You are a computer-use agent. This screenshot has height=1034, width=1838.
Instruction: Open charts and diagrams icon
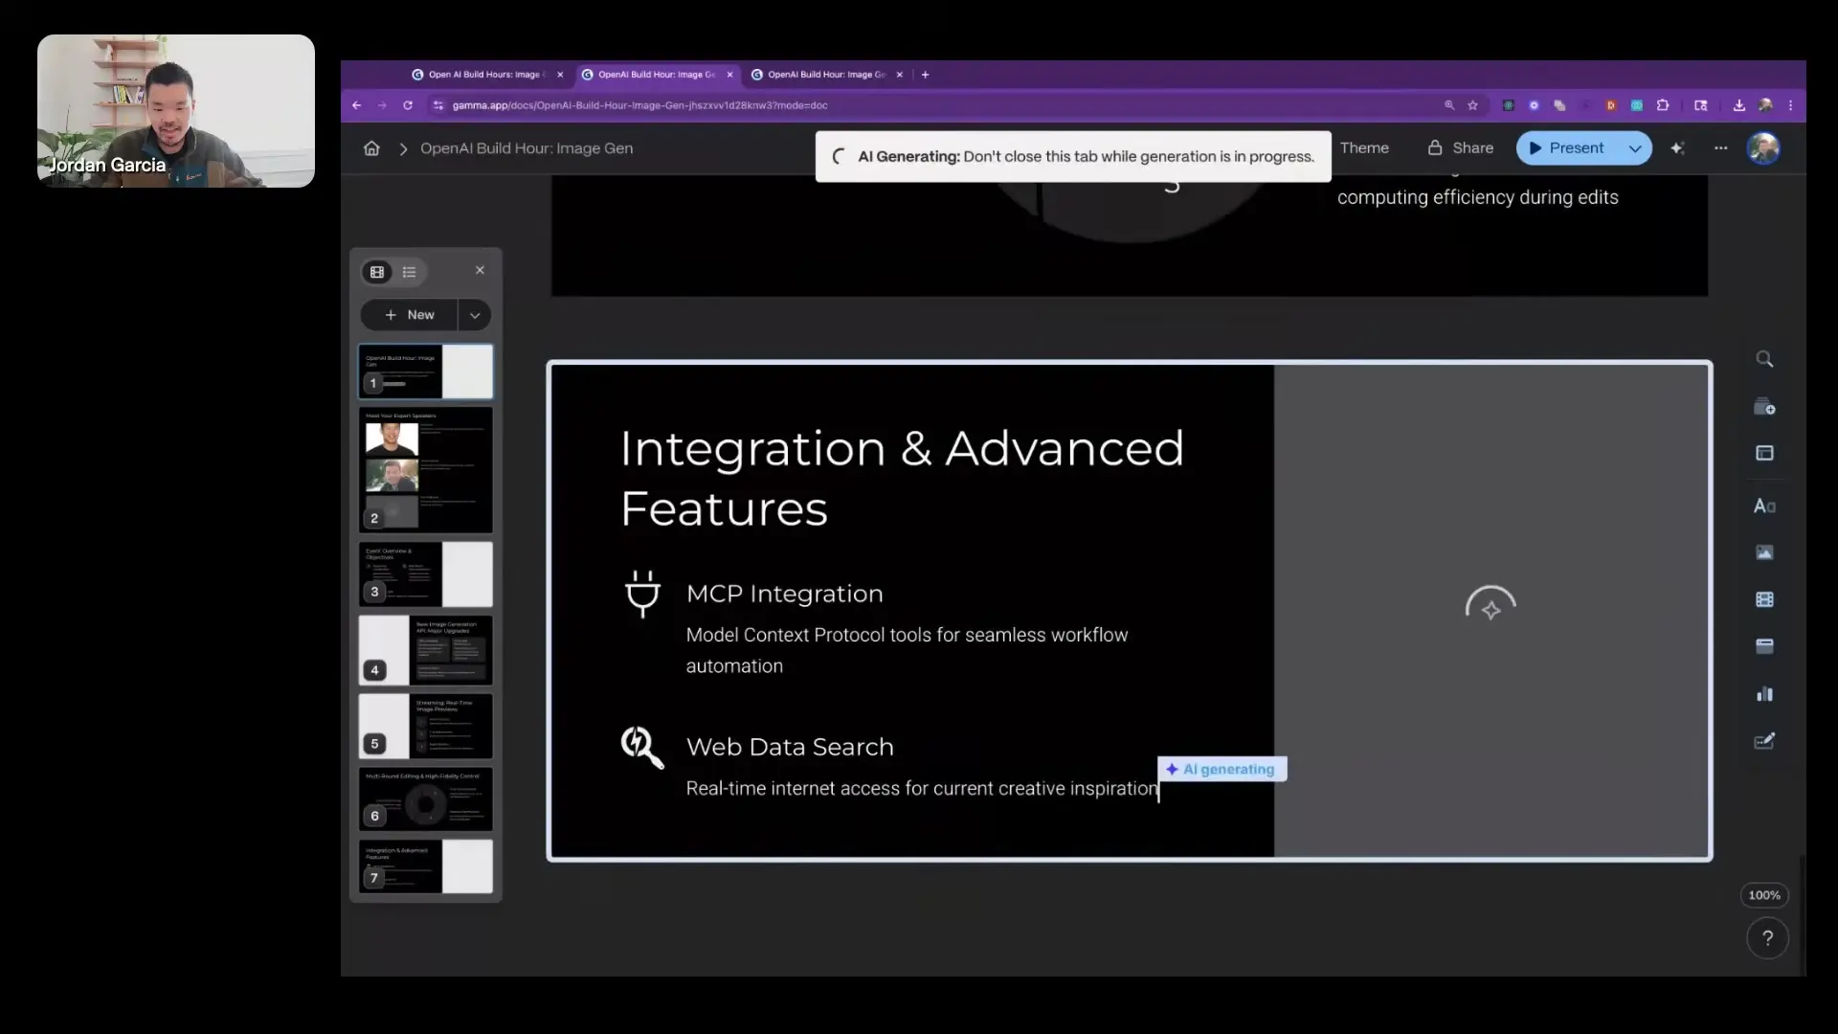pos(1764,694)
